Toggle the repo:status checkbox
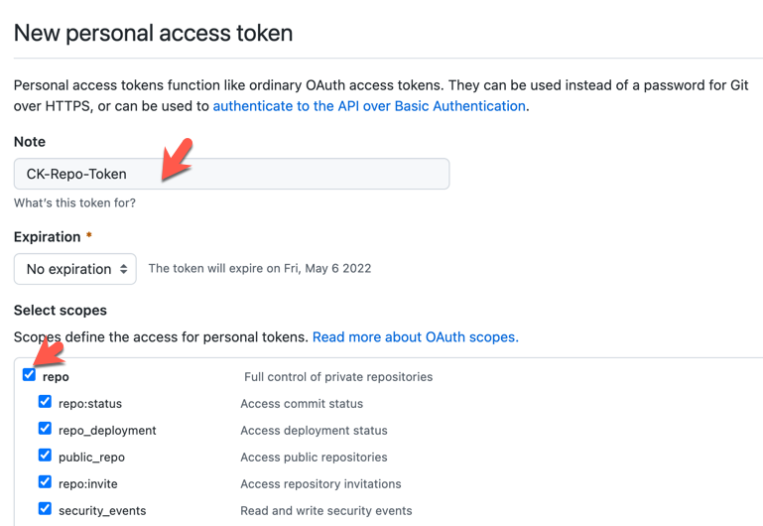 click(45, 402)
